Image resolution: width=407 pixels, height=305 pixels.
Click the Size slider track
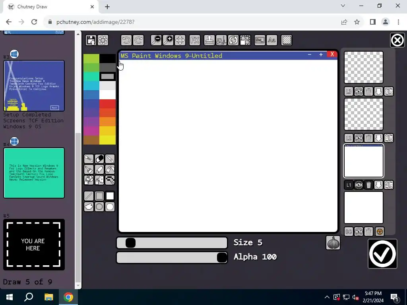pyautogui.click(x=172, y=243)
